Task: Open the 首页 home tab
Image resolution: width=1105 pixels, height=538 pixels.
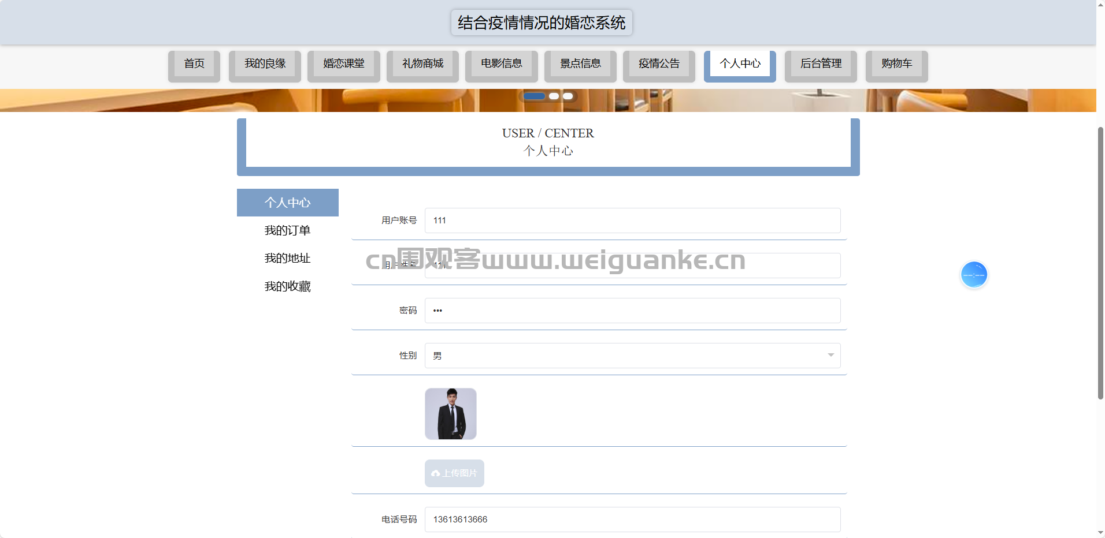Action: click(x=194, y=64)
